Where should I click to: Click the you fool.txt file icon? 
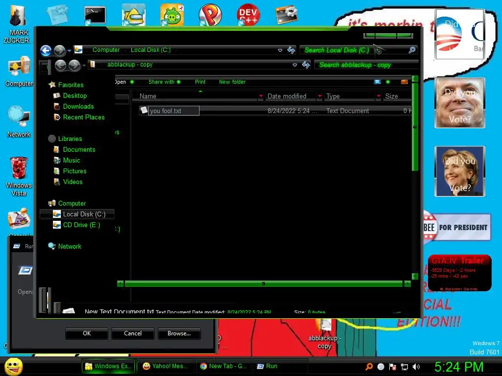144,110
